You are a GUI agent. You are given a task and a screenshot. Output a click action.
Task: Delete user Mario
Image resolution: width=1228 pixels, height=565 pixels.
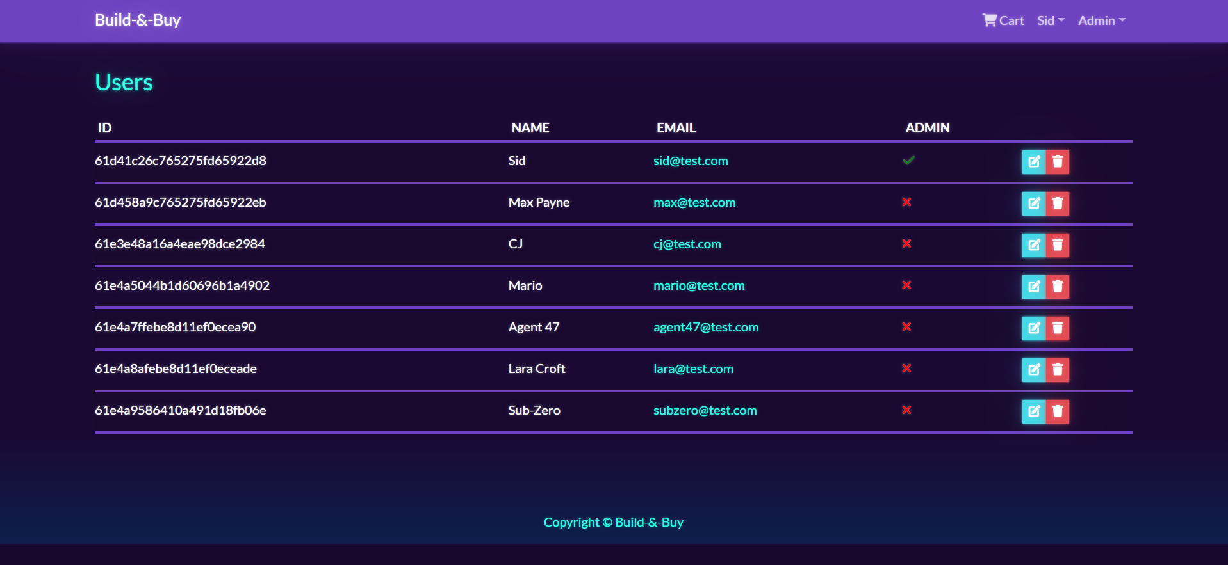(x=1058, y=287)
